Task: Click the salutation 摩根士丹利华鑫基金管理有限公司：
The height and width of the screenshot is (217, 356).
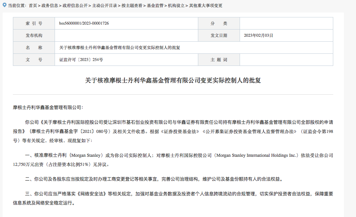Action: (48, 108)
